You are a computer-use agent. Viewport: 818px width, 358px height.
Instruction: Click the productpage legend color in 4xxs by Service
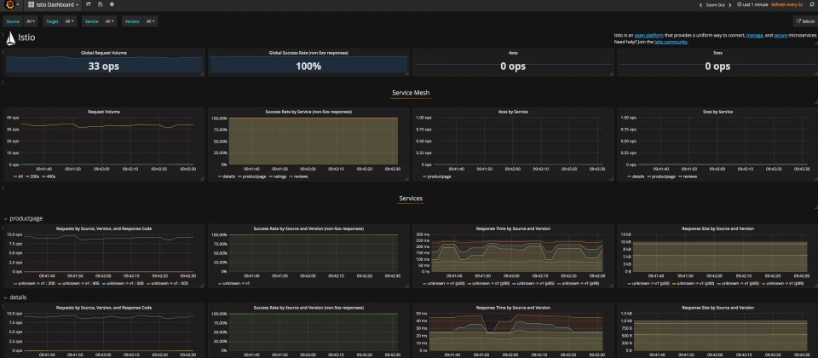click(x=424, y=176)
